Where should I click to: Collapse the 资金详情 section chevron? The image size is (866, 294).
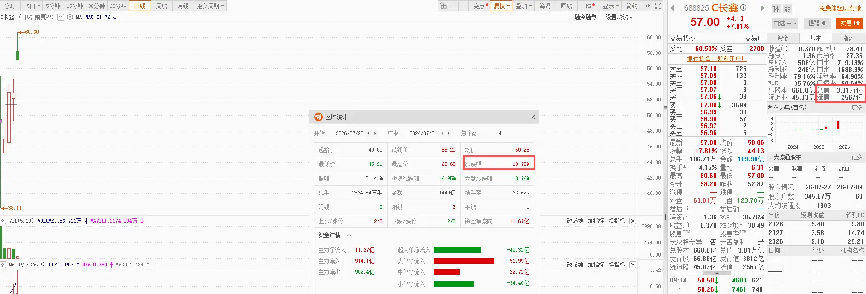349,235
